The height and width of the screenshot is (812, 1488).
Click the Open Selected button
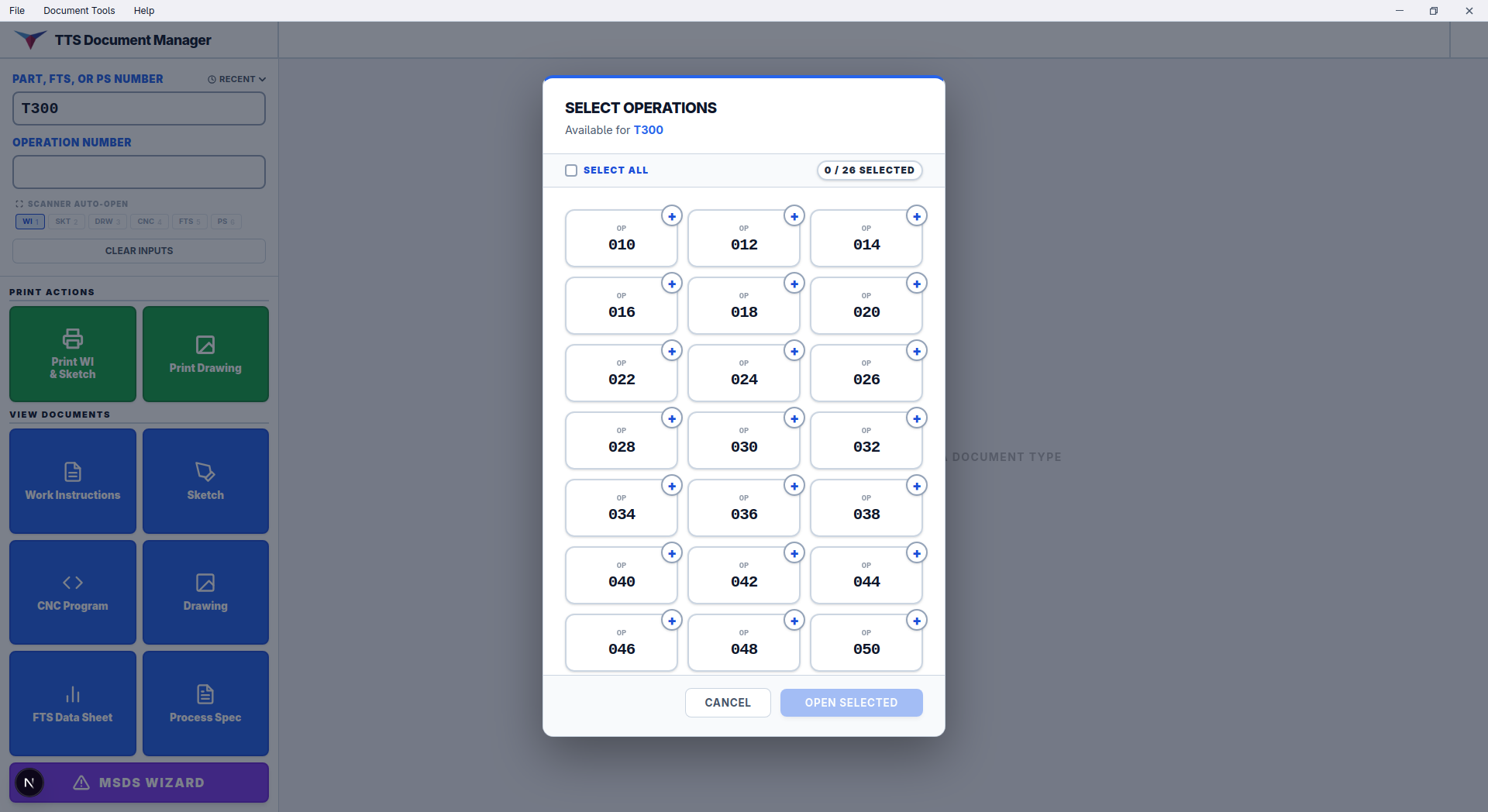(x=851, y=703)
